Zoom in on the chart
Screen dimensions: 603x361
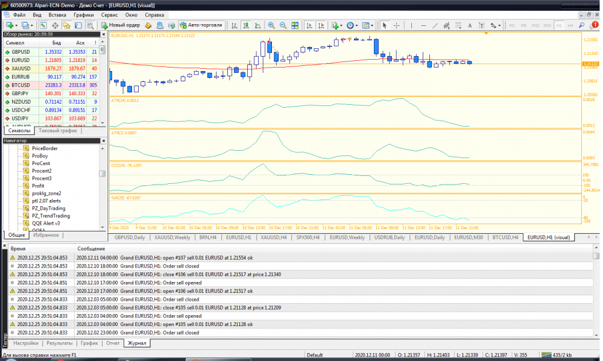[271, 25]
